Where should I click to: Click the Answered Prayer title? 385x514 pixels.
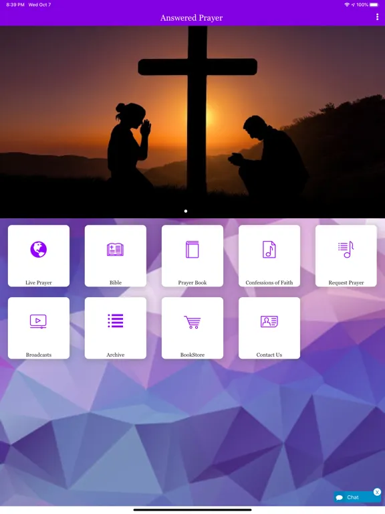tap(192, 17)
